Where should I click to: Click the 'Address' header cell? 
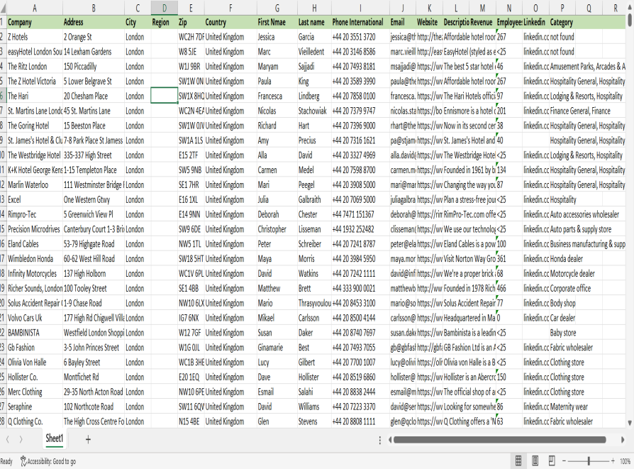click(94, 22)
